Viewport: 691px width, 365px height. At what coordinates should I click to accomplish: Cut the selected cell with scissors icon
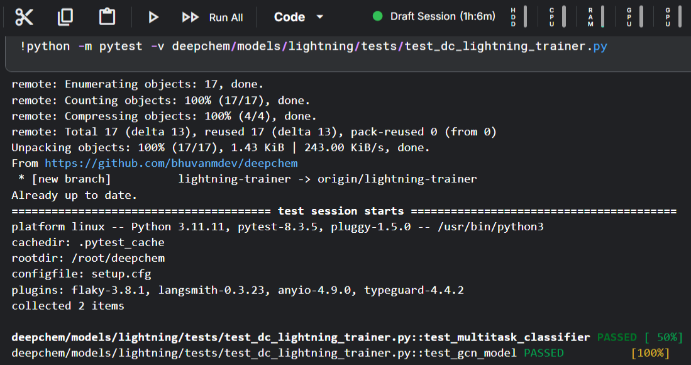pyautogui.click(x=24, y=17)
